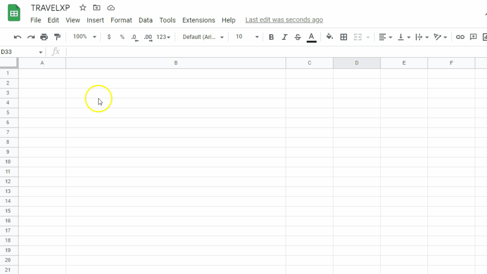Click the select-all corner box
Viewport: 487px width, 274px height.
click(9, 63)
